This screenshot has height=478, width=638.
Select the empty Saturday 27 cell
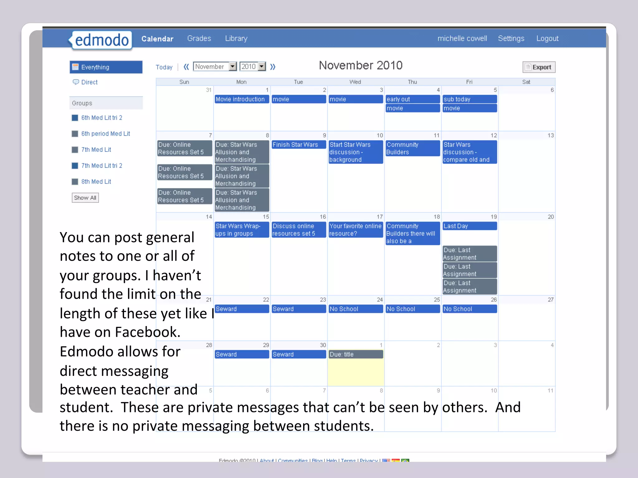[527, 318]
